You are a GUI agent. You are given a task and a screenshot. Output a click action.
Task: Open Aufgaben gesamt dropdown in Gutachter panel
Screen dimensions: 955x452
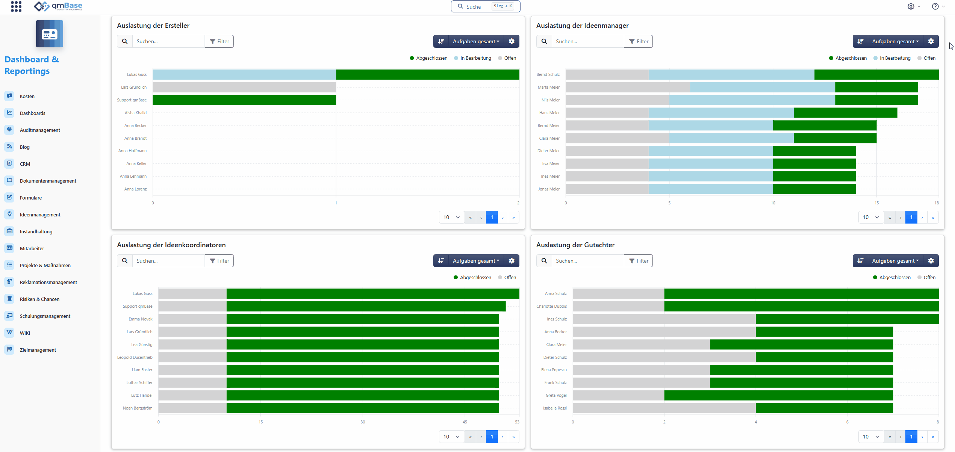point(895,261)
